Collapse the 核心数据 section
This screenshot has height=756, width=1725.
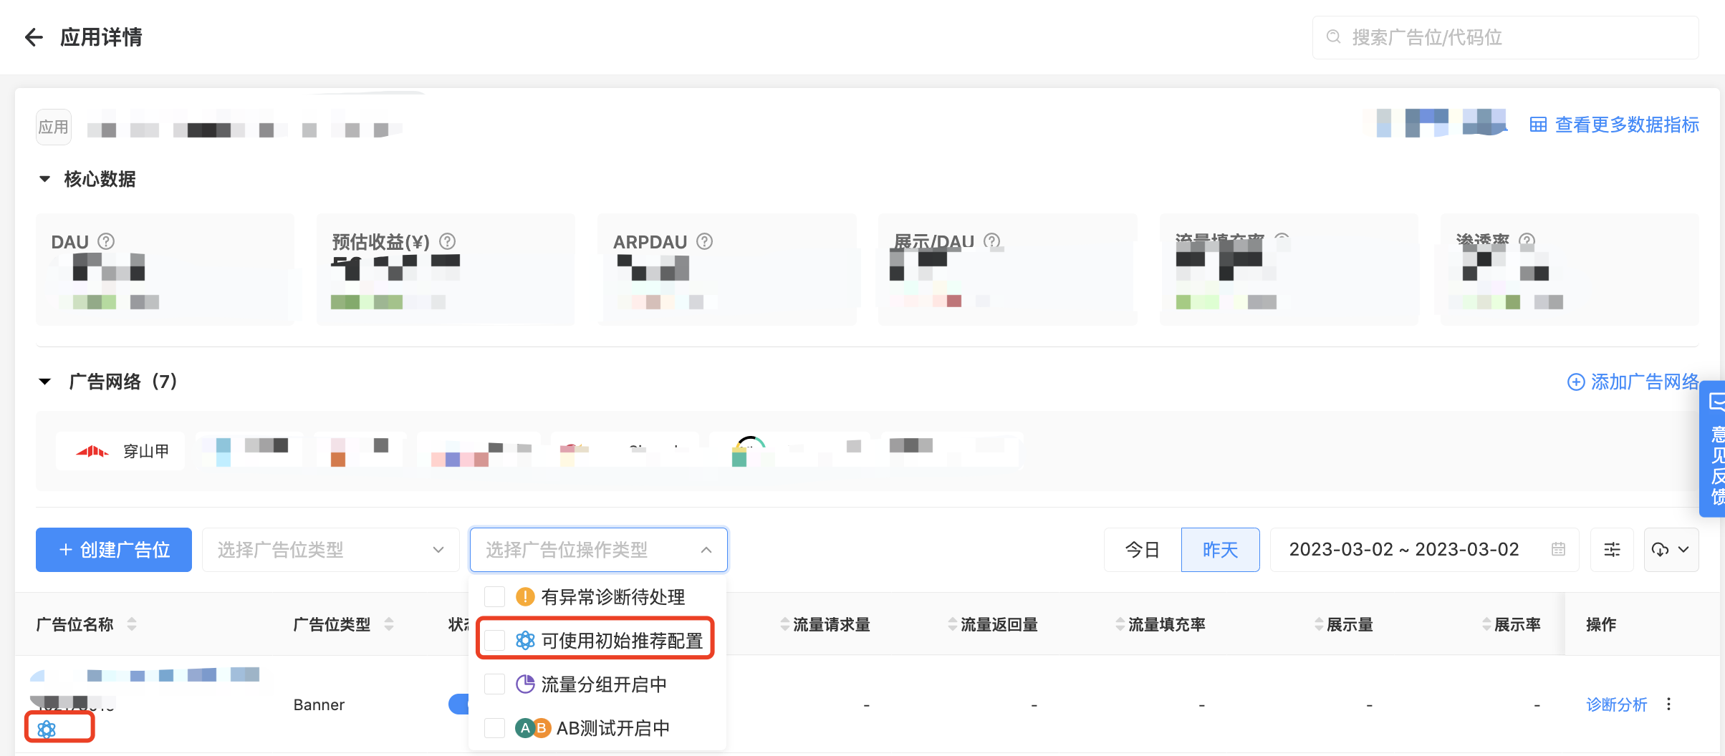point(45,179)
